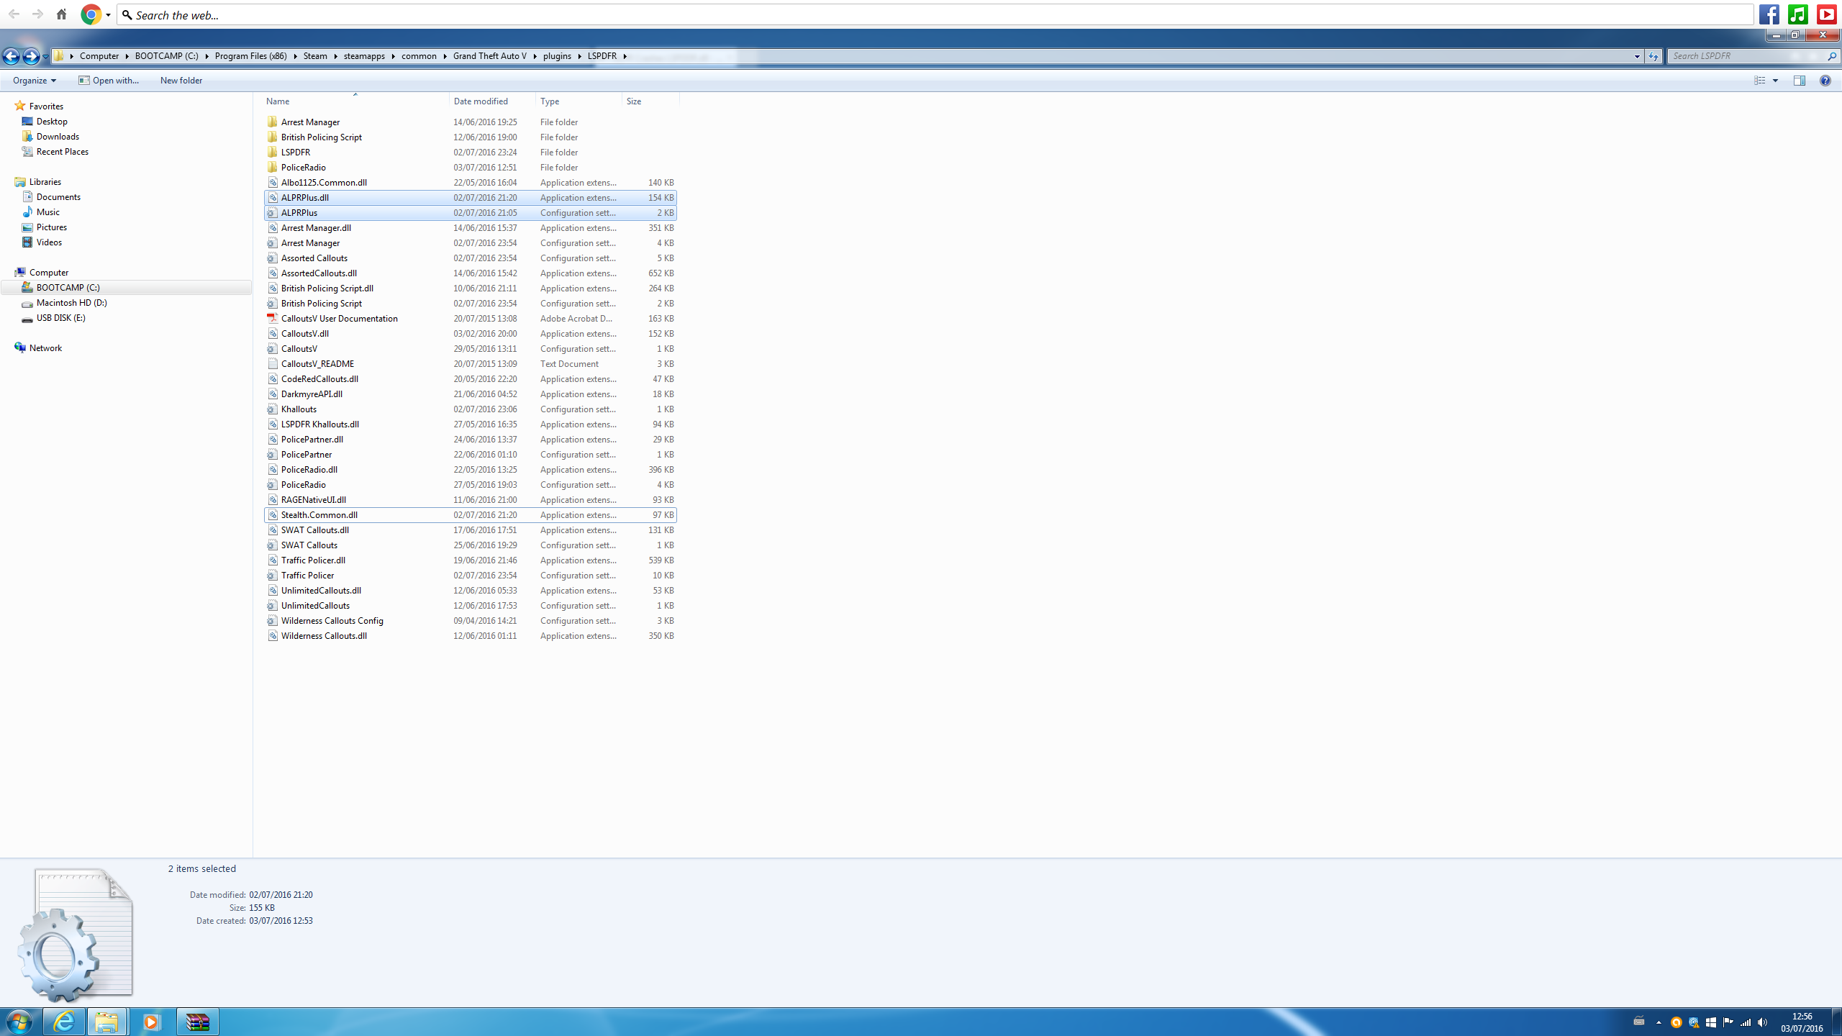The width and height of the screenshot is (1842, 1036).
Task: Click the green music note icon
Action: pos(1797,14)
